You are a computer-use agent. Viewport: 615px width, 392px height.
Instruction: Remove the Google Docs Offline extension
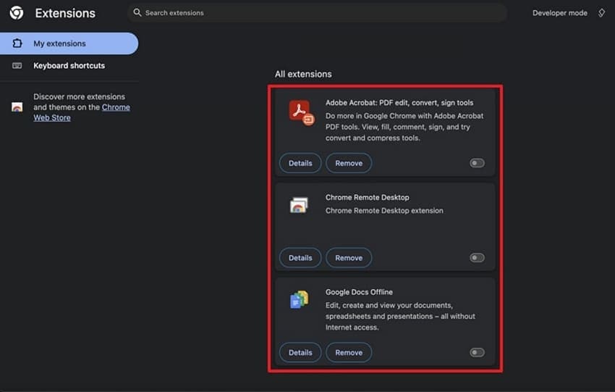349,352
